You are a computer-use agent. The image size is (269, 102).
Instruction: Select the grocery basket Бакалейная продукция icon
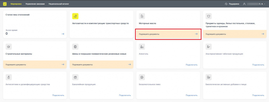pos(75,77)
